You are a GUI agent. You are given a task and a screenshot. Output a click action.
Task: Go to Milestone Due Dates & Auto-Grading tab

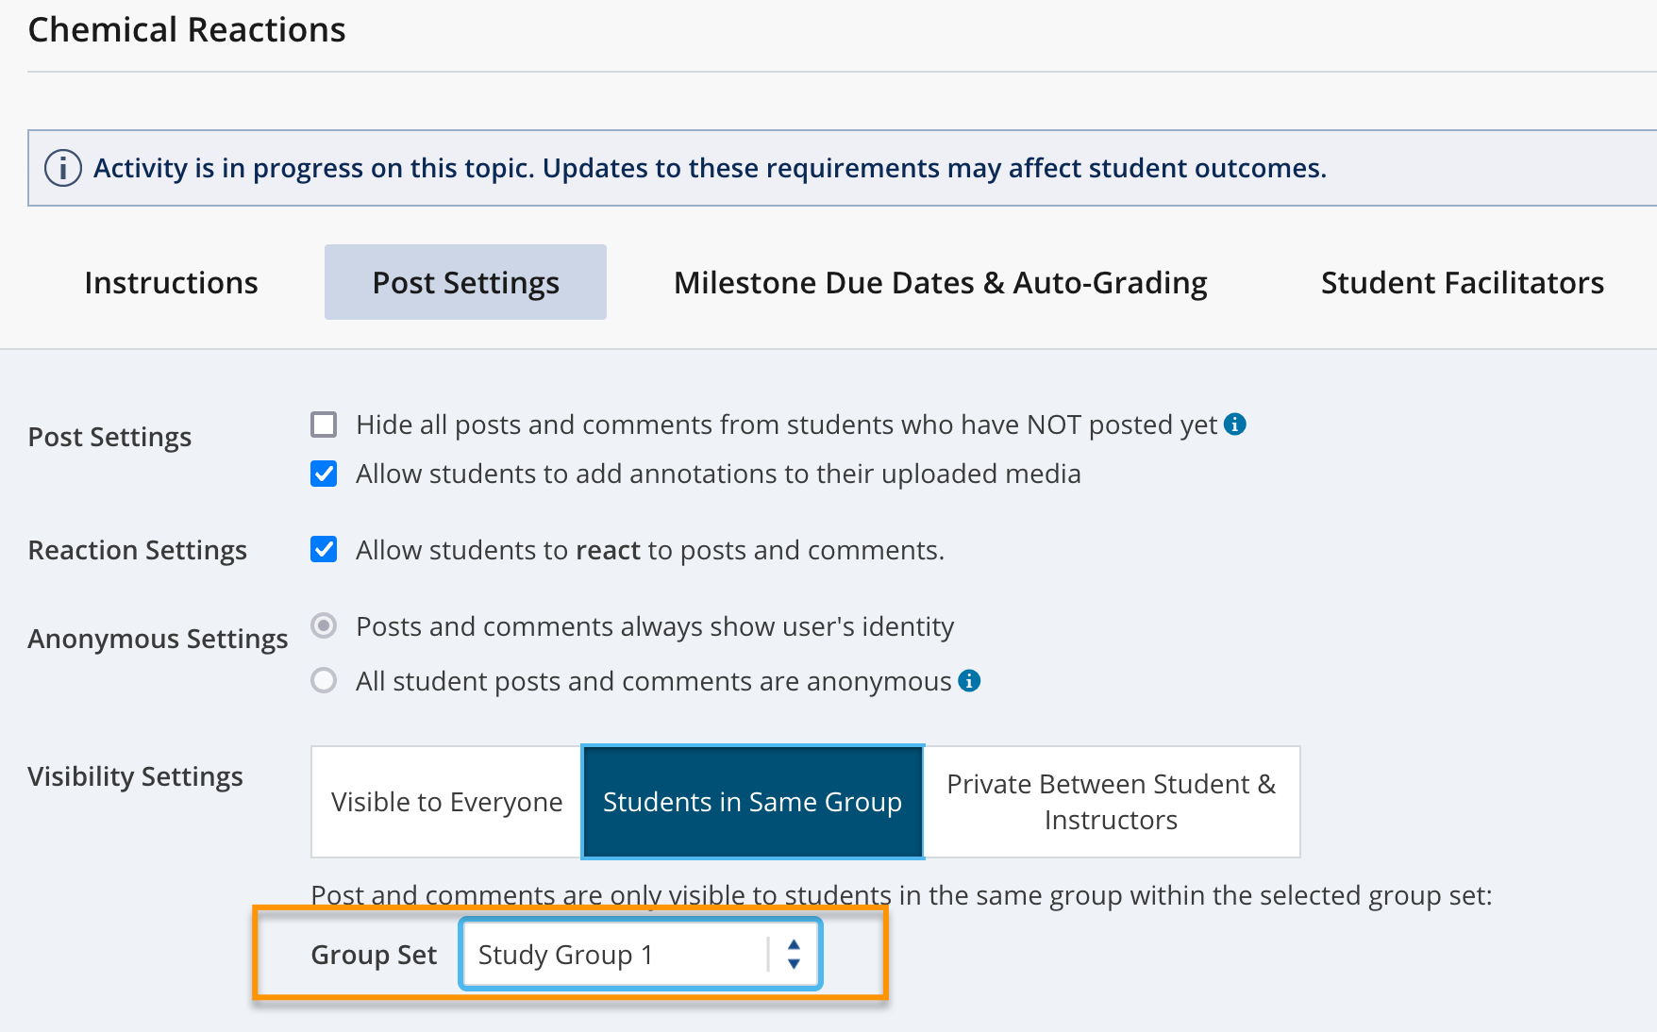click(x=940, y=283)
